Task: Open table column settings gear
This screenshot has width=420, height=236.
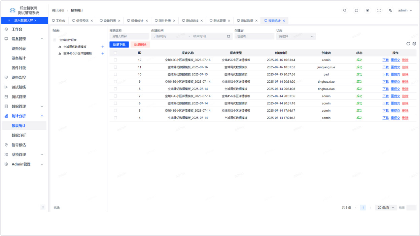Action: (414, 44)
